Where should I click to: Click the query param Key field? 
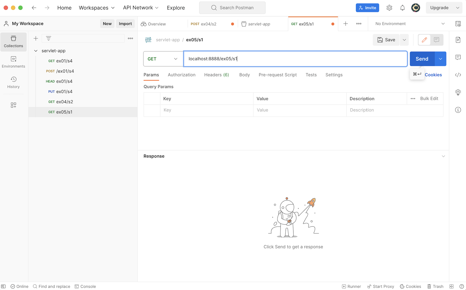(x=207, y=110)
